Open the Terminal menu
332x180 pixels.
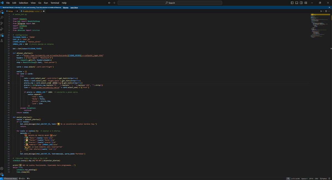[55, 3]
